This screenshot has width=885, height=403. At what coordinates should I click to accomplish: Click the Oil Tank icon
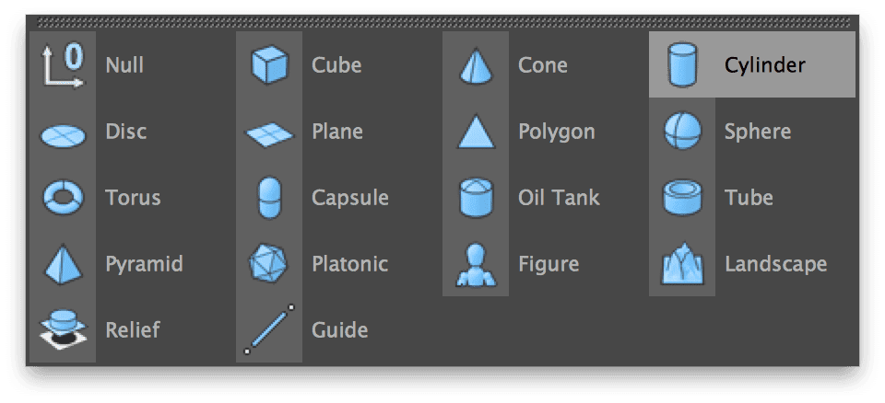[x=476, y=197]
